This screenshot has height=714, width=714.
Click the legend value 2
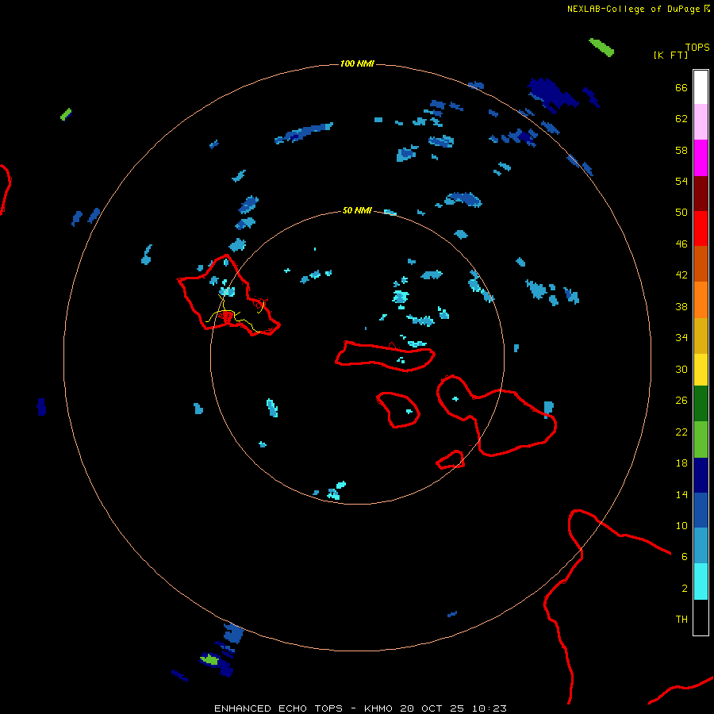[685, 589]
